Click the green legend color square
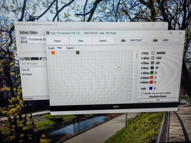 152,73
